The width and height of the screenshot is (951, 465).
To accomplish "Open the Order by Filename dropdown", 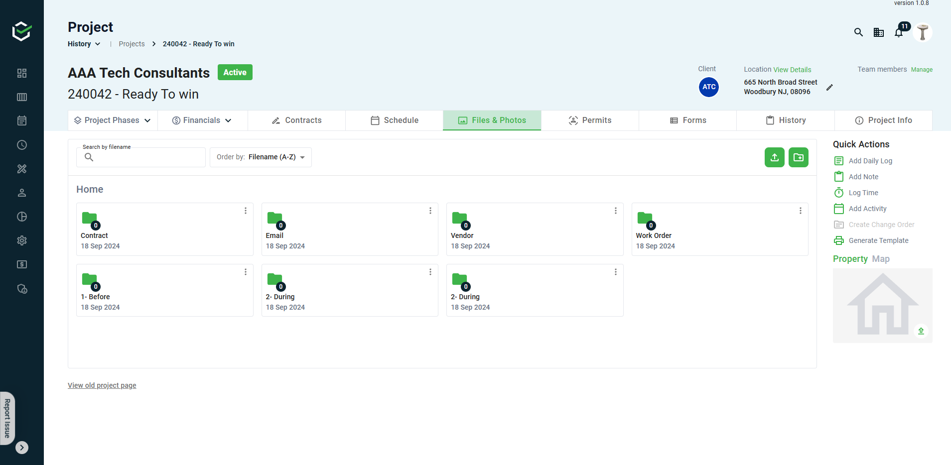I will click(x=261, y=157).
